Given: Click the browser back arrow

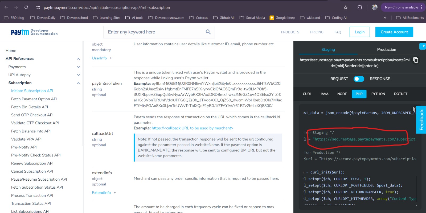Looking at the screenshot, I should (6, 7).
